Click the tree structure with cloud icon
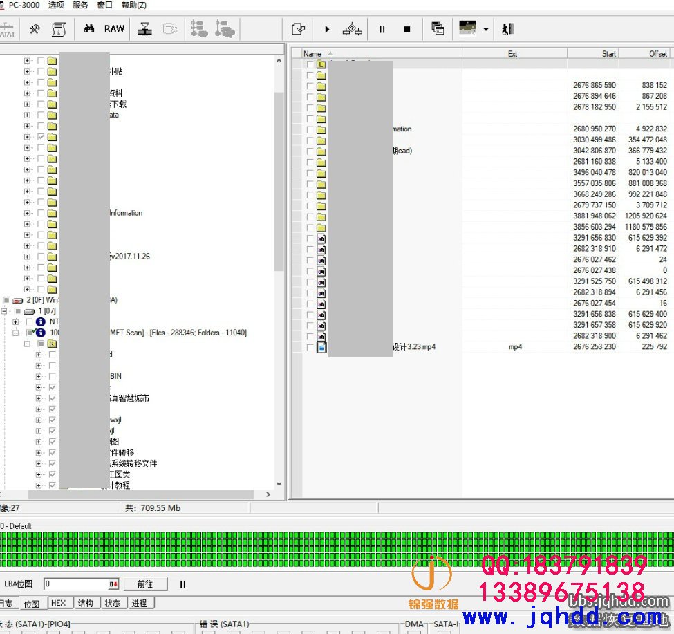The width and height of the screenshot is (674, 634). (x=225, y=29)
